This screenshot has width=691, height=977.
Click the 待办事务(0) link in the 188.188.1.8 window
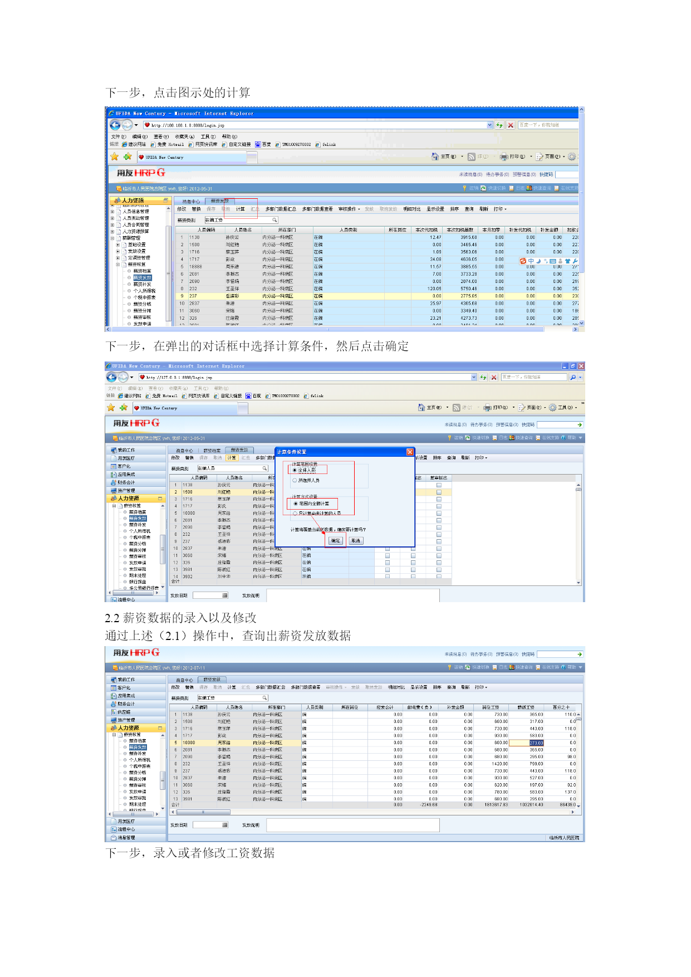(497, 174)
